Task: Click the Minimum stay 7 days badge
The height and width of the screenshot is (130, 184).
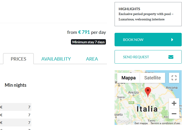Action: click(x=88, y=42)
